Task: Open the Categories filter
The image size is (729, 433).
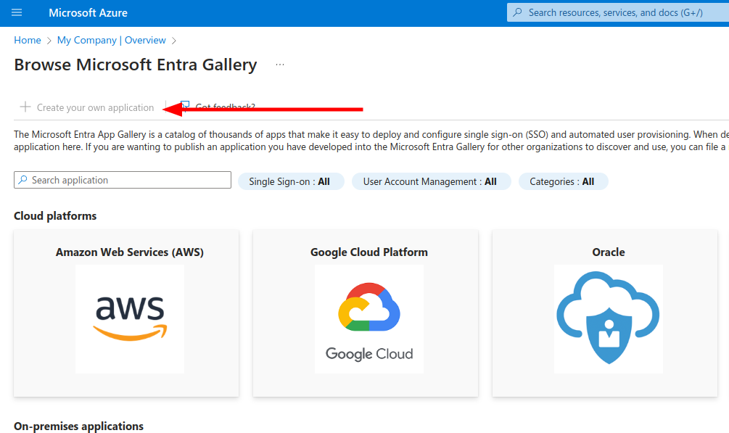Action: (x=563, y=181)
